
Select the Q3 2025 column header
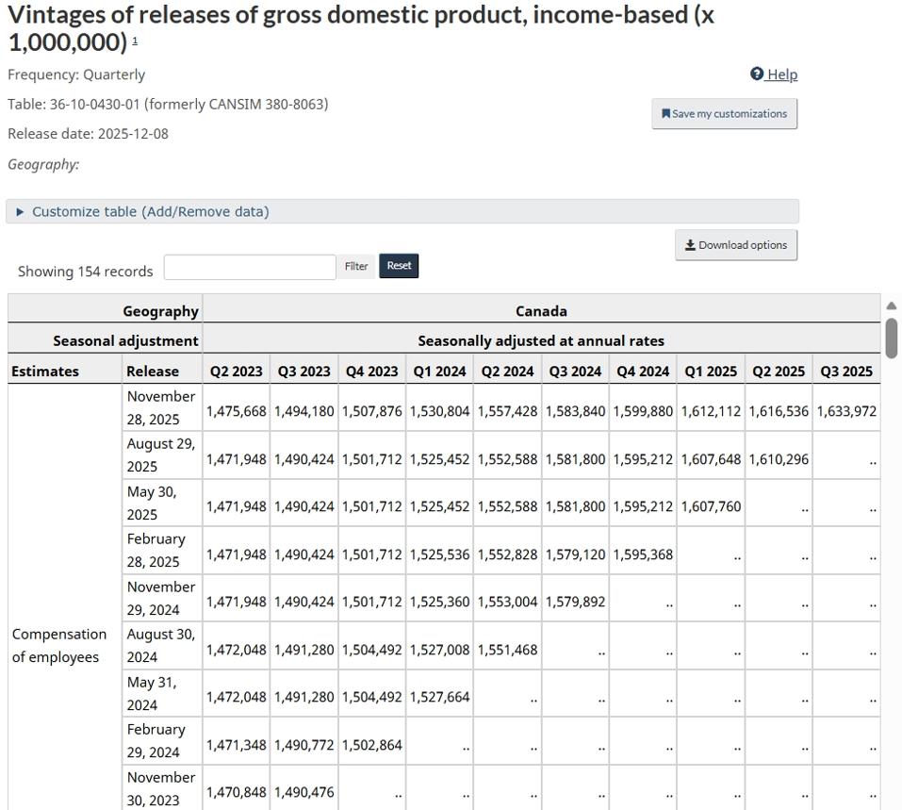(x=846, y=371)
